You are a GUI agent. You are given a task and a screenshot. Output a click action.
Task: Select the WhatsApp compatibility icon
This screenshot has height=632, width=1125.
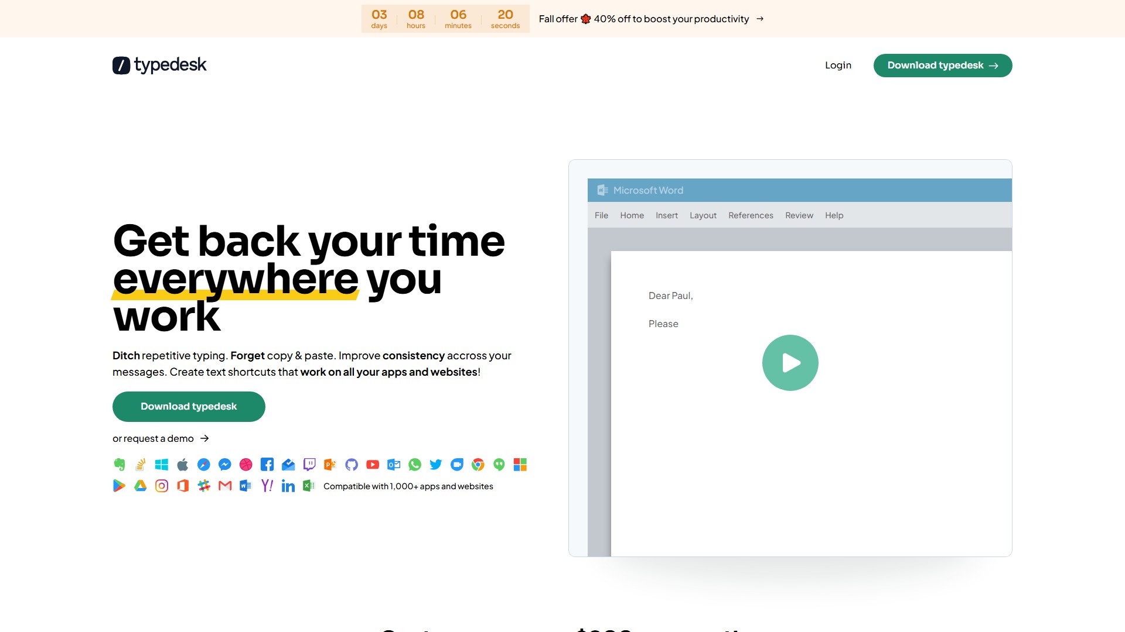[415, 465]
